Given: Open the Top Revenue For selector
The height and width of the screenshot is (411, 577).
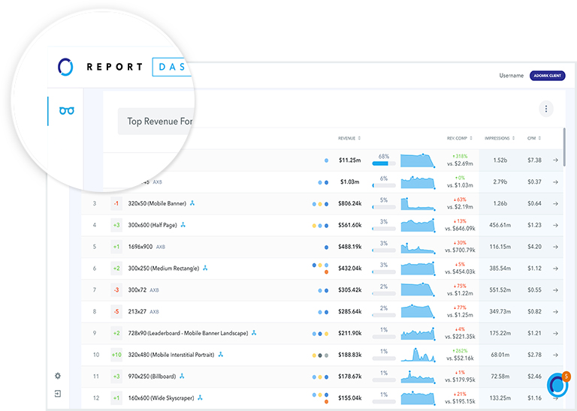Looking at the screenshot, I should tap(159, 121).
